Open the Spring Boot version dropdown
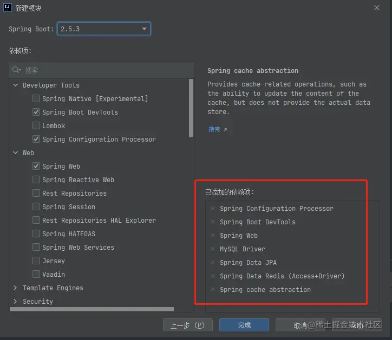392x340 pixels. click(x=104, y=29)
